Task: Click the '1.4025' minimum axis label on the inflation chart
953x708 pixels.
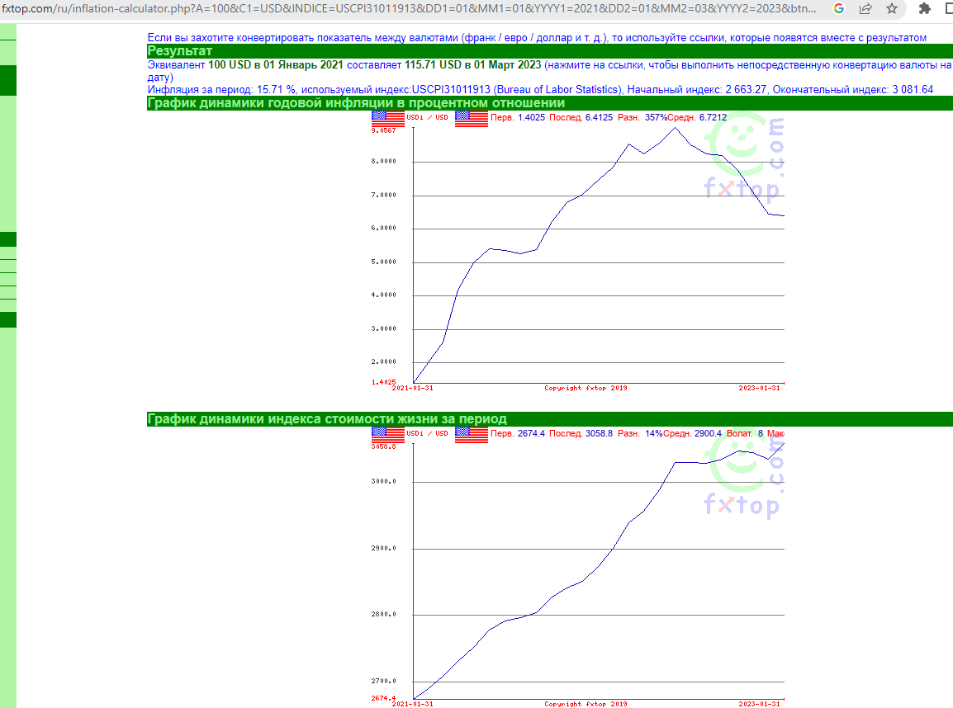Action: point(383,382)
